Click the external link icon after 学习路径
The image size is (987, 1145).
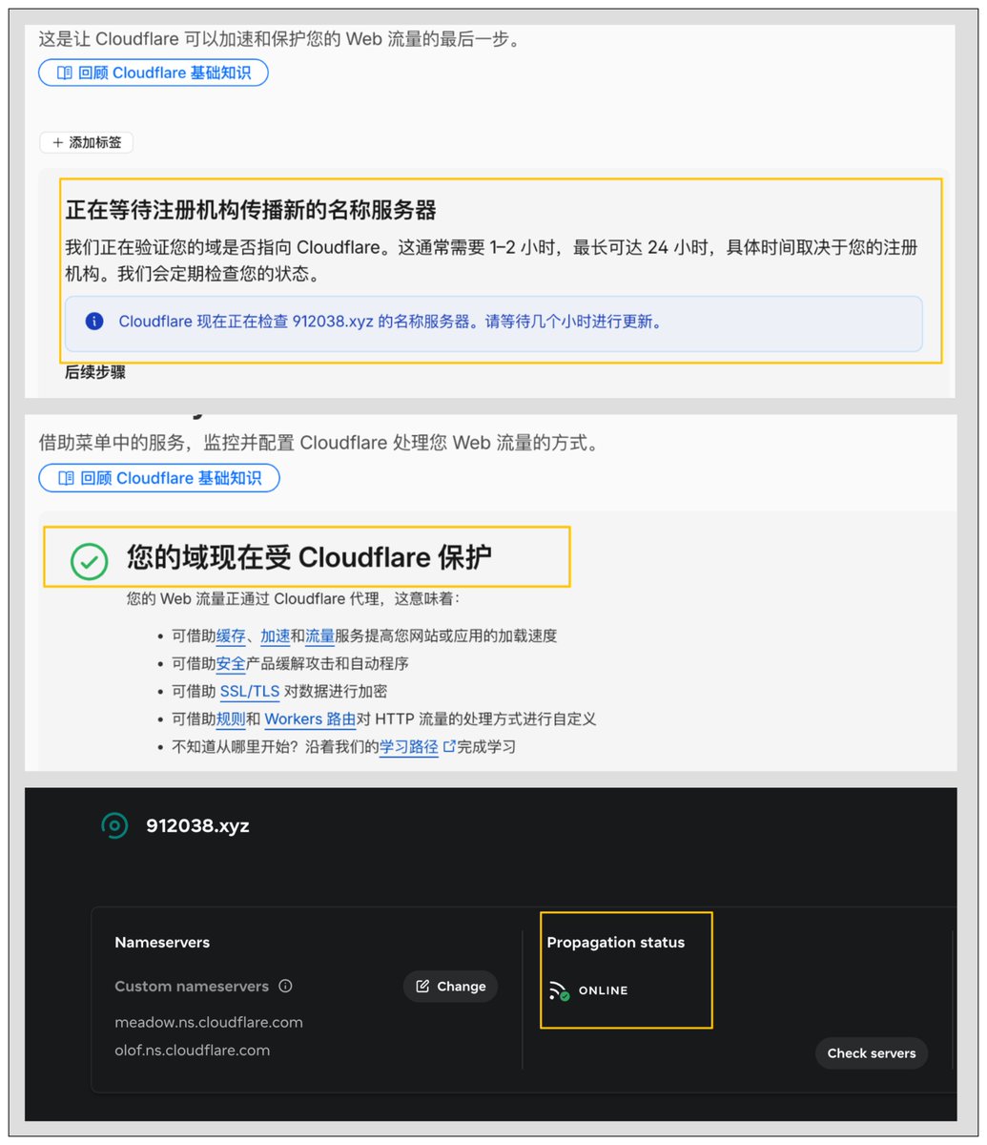tap(449, 746)
